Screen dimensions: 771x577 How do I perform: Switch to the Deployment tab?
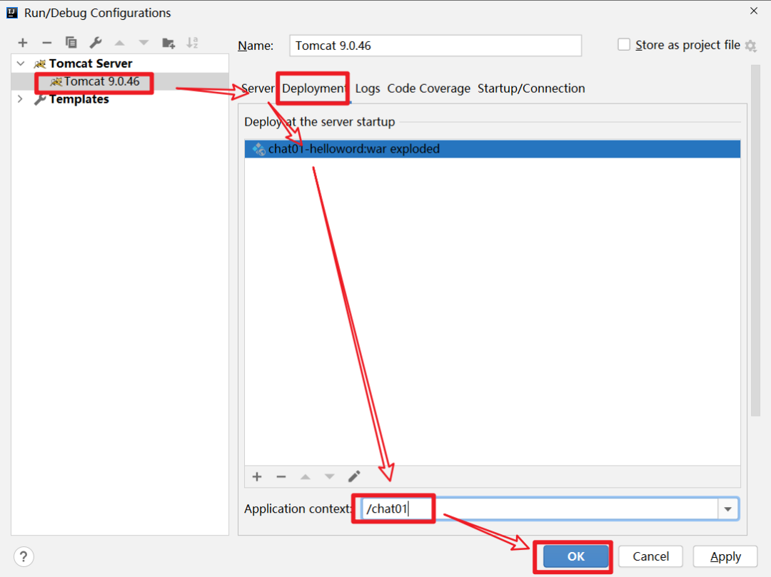coord(314,88)
